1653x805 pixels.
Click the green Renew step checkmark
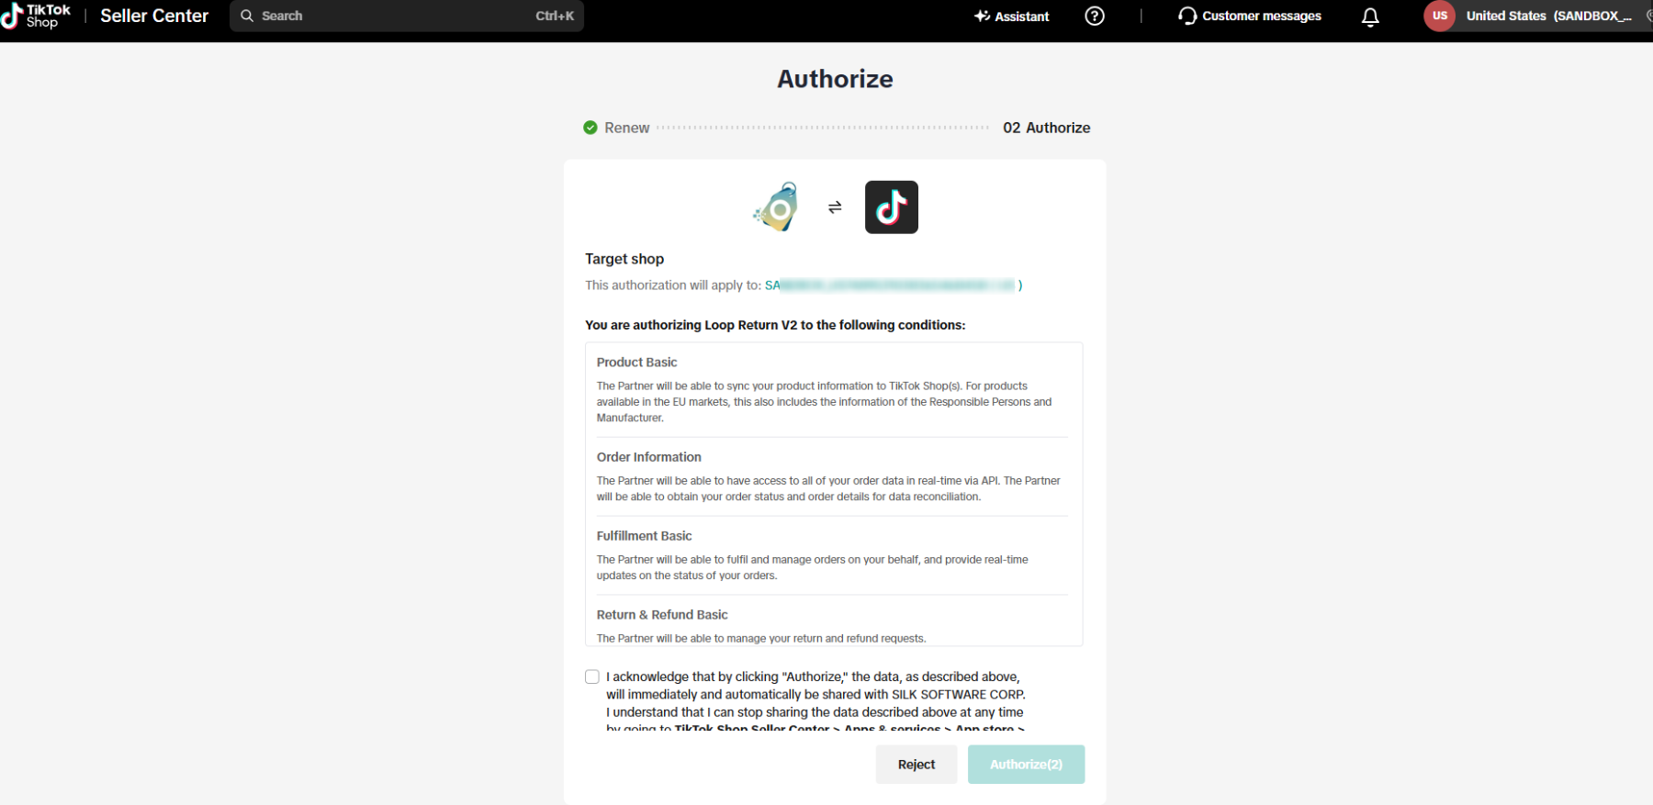(x=590, y=128)
